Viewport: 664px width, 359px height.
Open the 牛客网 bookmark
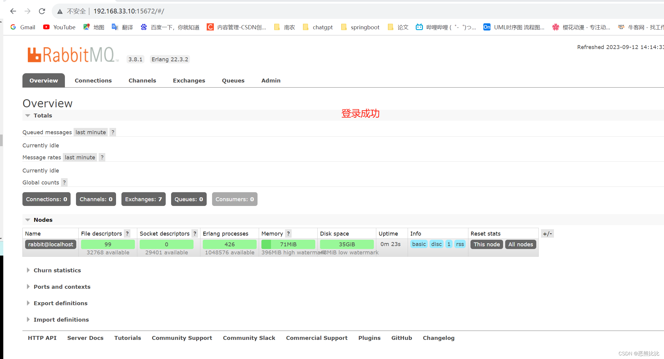[641, 27]
